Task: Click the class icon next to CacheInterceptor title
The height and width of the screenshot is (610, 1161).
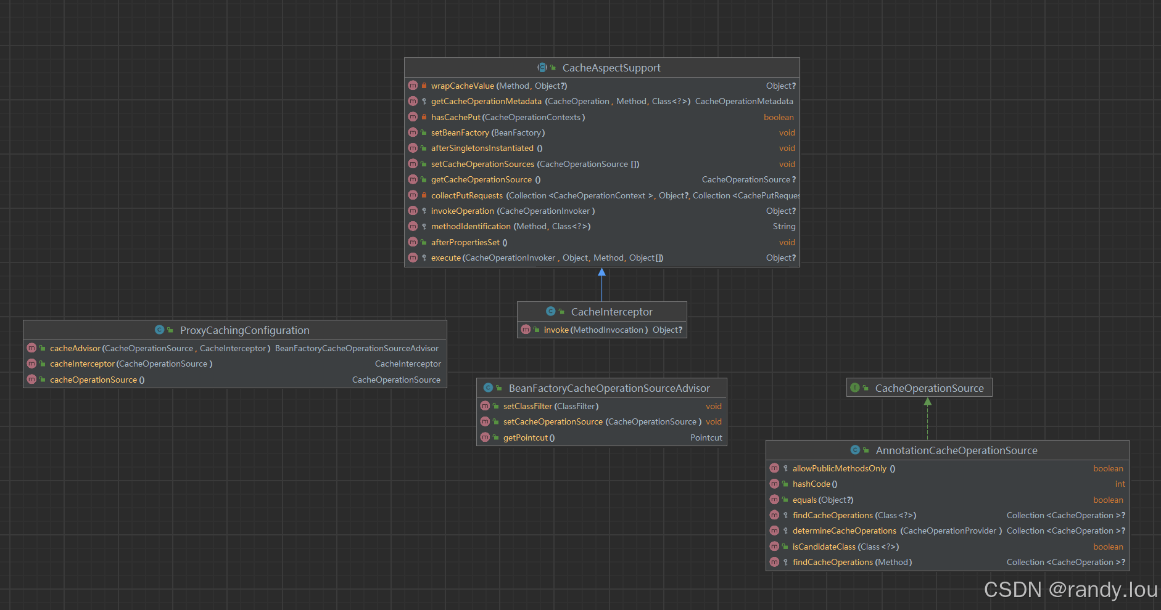Action: click(550, 312)
